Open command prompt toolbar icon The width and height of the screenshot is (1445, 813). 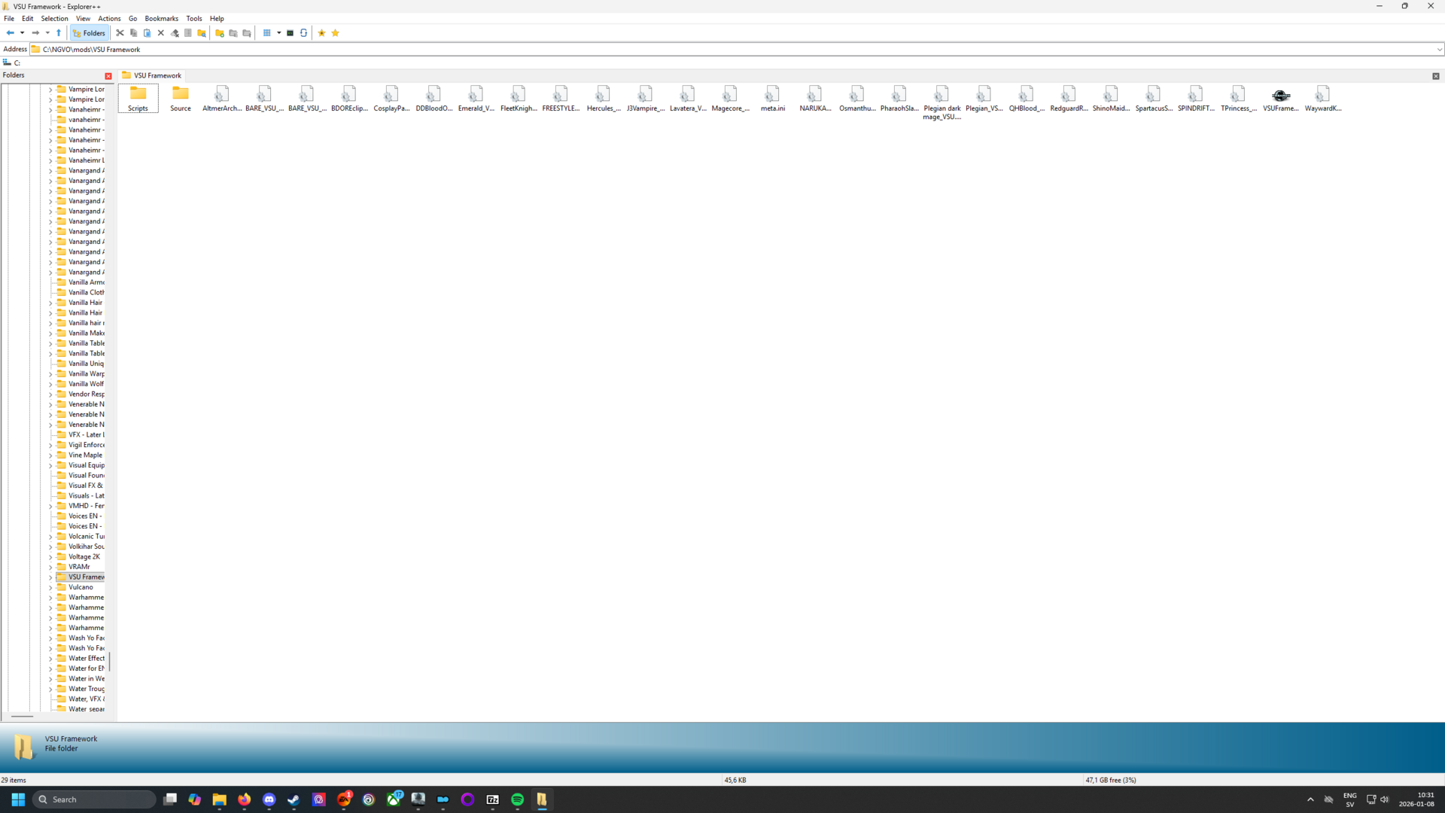[291, 33]
